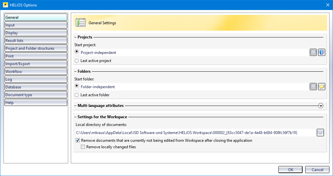Open Result lists settings
333x176 pixels.
36,40
